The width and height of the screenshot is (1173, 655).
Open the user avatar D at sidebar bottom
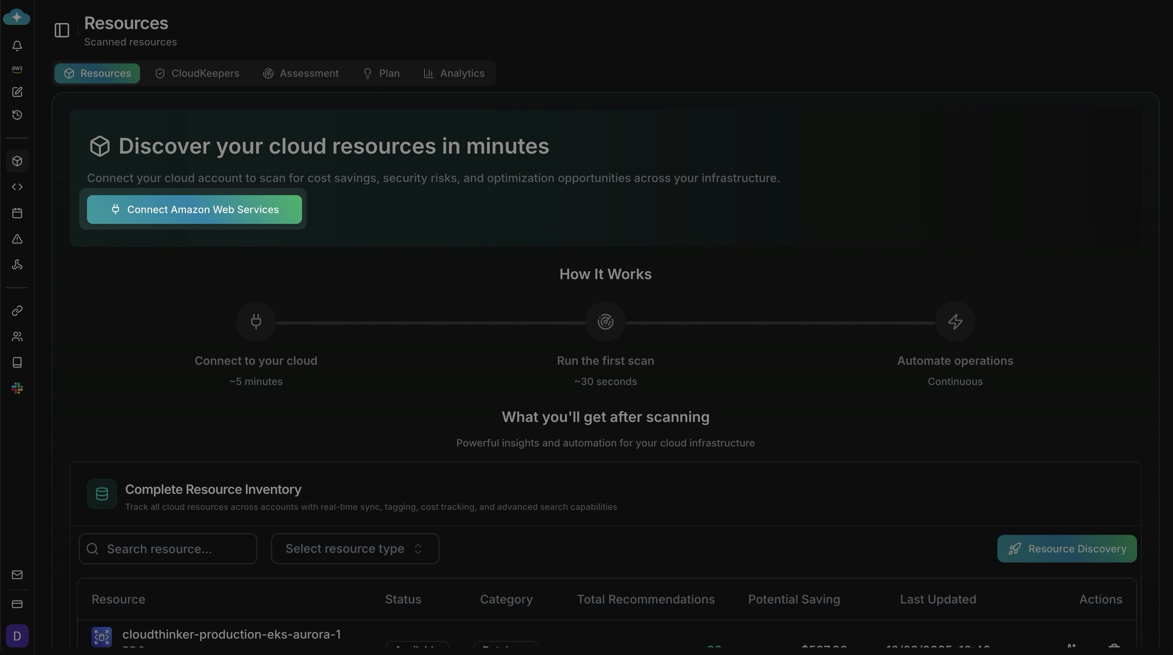pos(17,635)
